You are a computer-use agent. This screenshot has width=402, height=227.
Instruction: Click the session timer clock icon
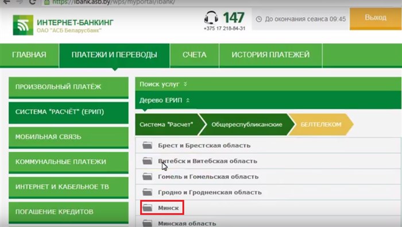(x=259, y=19)
